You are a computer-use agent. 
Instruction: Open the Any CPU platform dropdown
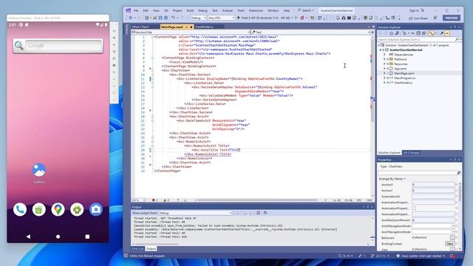221,18
